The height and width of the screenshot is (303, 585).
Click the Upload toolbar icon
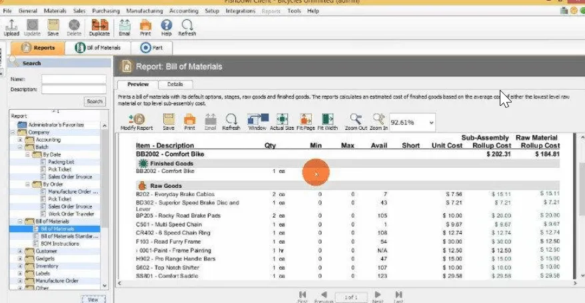(11, 27)
